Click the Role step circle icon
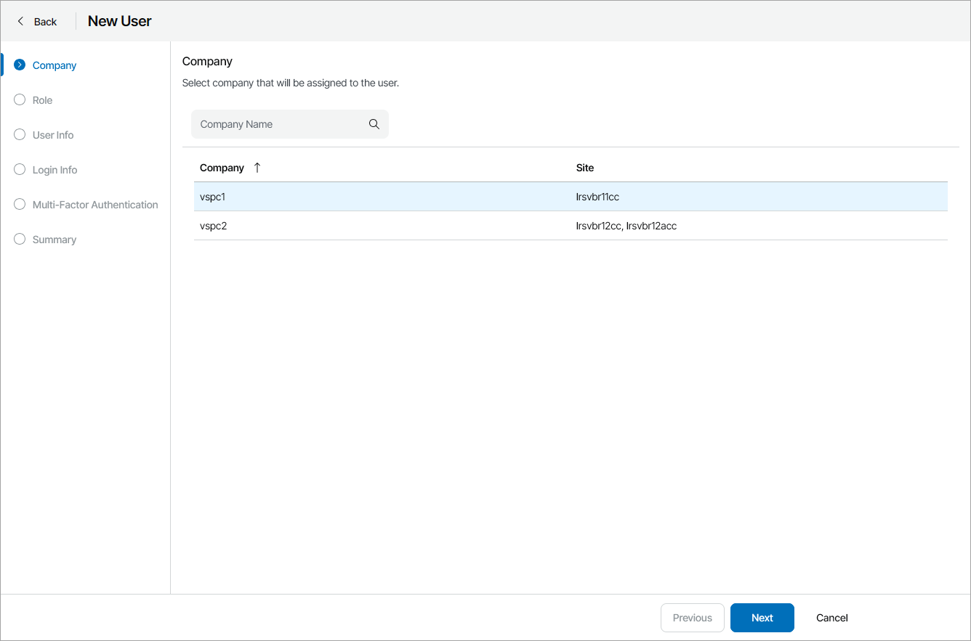This screenshot has height=641, width=971. (20, 100)
